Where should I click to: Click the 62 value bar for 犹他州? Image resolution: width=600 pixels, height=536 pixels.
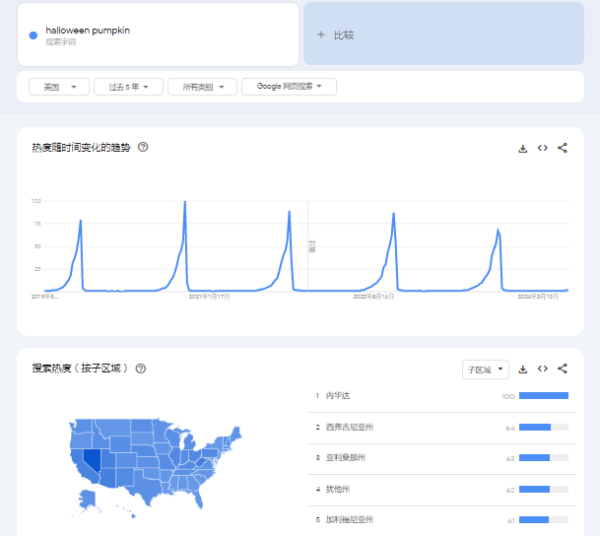coord(544,490)
